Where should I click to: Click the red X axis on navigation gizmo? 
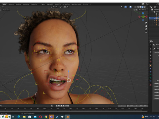146,17
